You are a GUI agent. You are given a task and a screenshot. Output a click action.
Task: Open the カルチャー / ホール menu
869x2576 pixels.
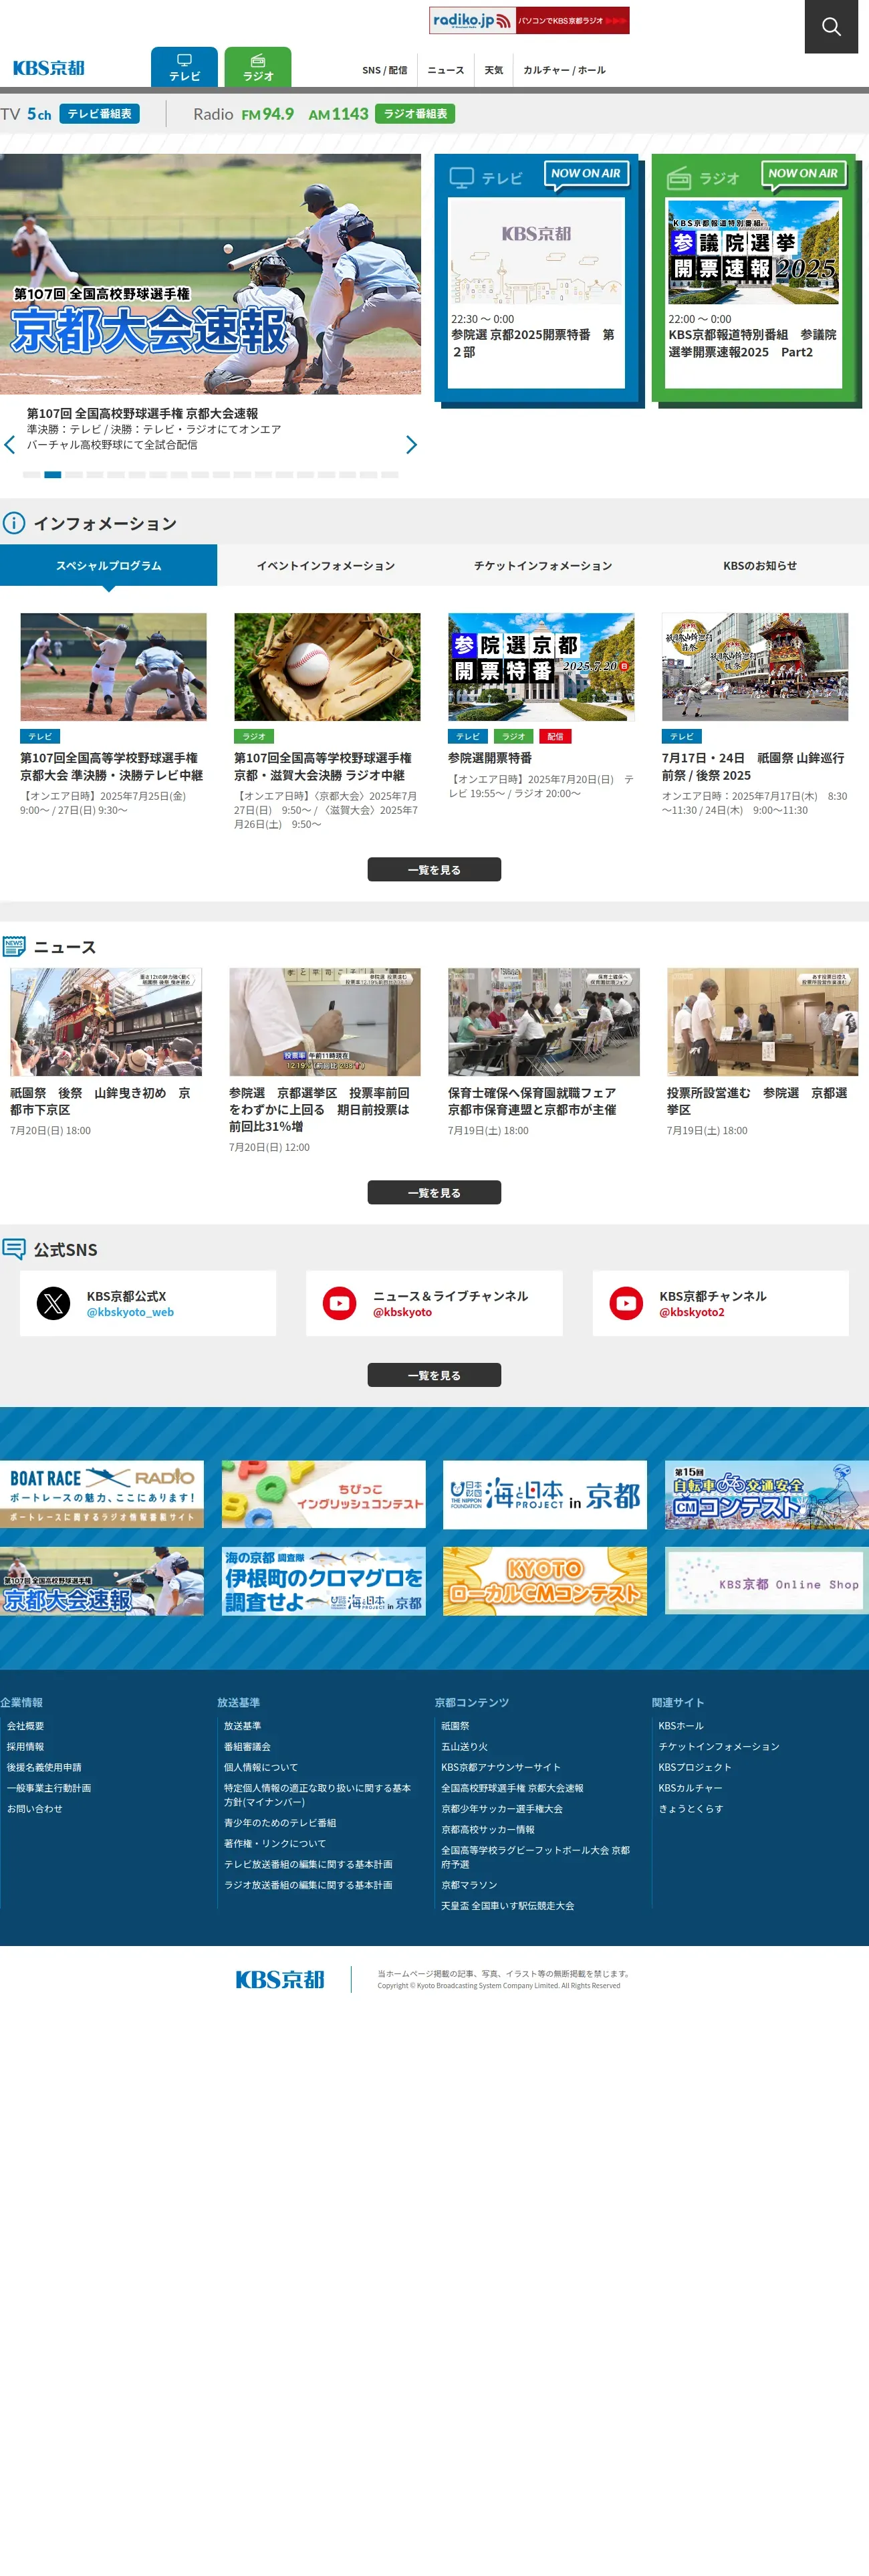[x=564, y=70]
